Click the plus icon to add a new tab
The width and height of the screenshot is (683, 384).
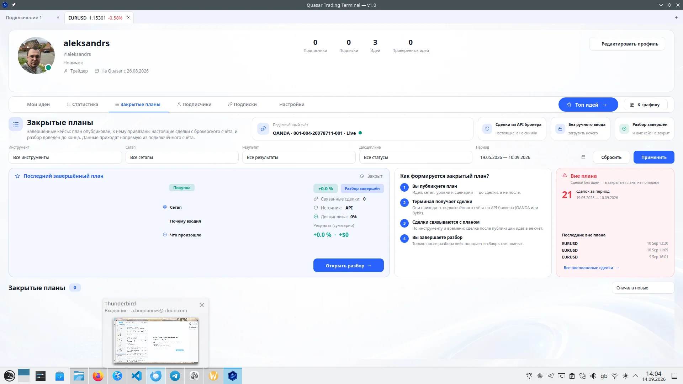click(x=676, y=17)
